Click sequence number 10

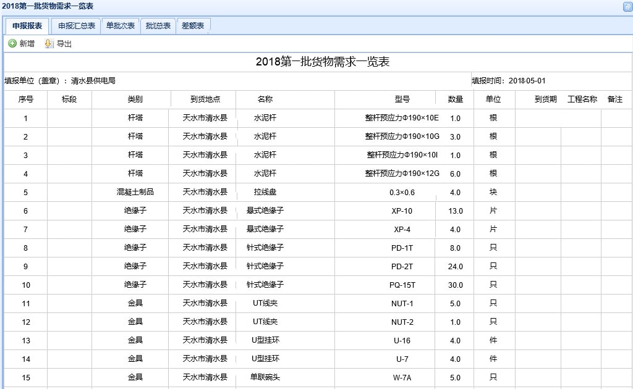click(x=26, y=285)
